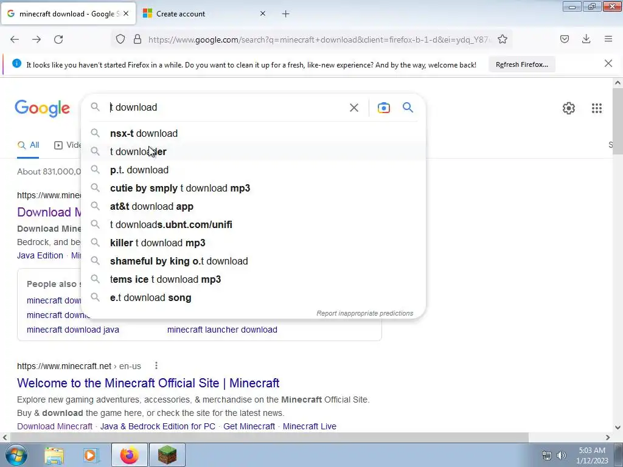Click the vertical scrollbar up arrow
Image resolution: width=623 pixels, height=467 pixels.
click(x=618, y=83)
